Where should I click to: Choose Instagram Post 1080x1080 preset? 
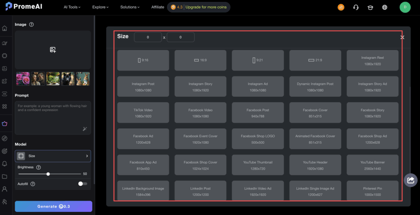coord(143,87)
